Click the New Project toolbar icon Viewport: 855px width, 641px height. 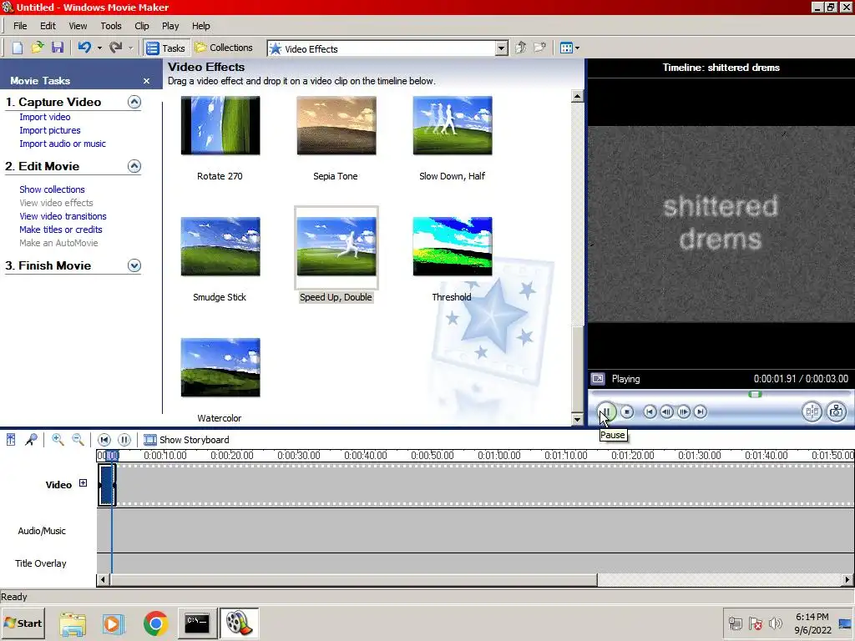[18, 48]
